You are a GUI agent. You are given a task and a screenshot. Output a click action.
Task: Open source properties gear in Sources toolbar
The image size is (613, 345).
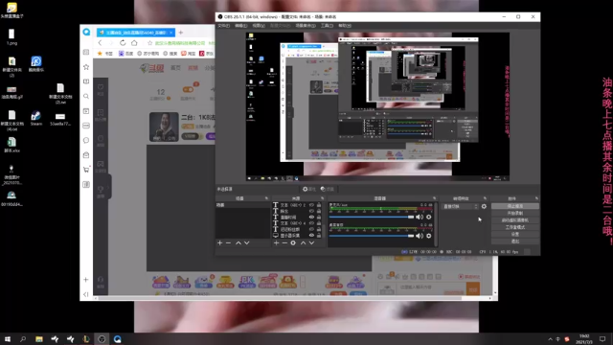[x=293, y=242]
